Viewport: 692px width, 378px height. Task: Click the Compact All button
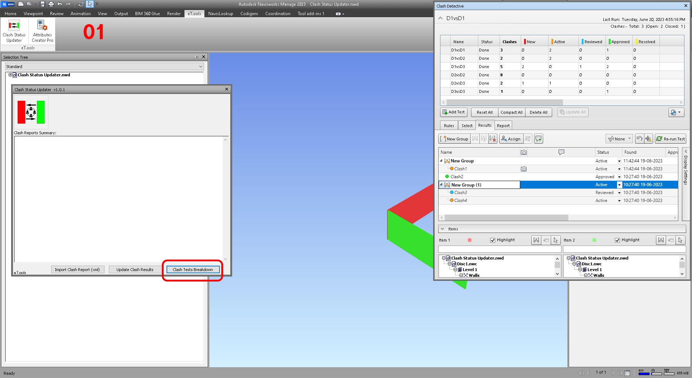point(511,112)
